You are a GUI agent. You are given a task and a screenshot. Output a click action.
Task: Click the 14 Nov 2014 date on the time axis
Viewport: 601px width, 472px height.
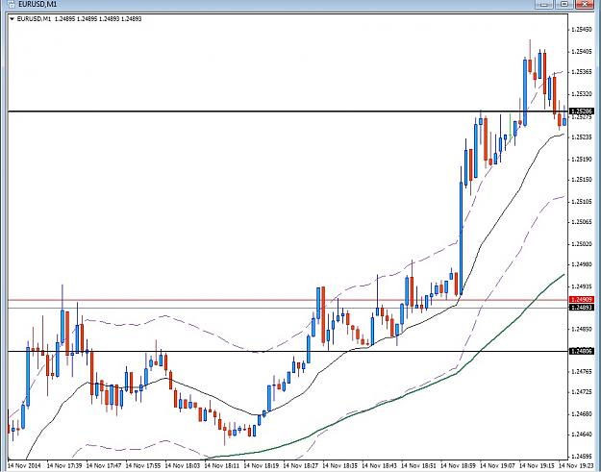coord(24,465)
